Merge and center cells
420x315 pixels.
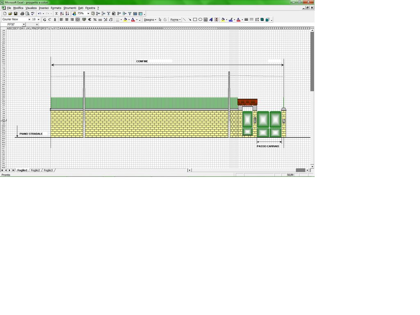pyautogui.click(x=78, y=20)
